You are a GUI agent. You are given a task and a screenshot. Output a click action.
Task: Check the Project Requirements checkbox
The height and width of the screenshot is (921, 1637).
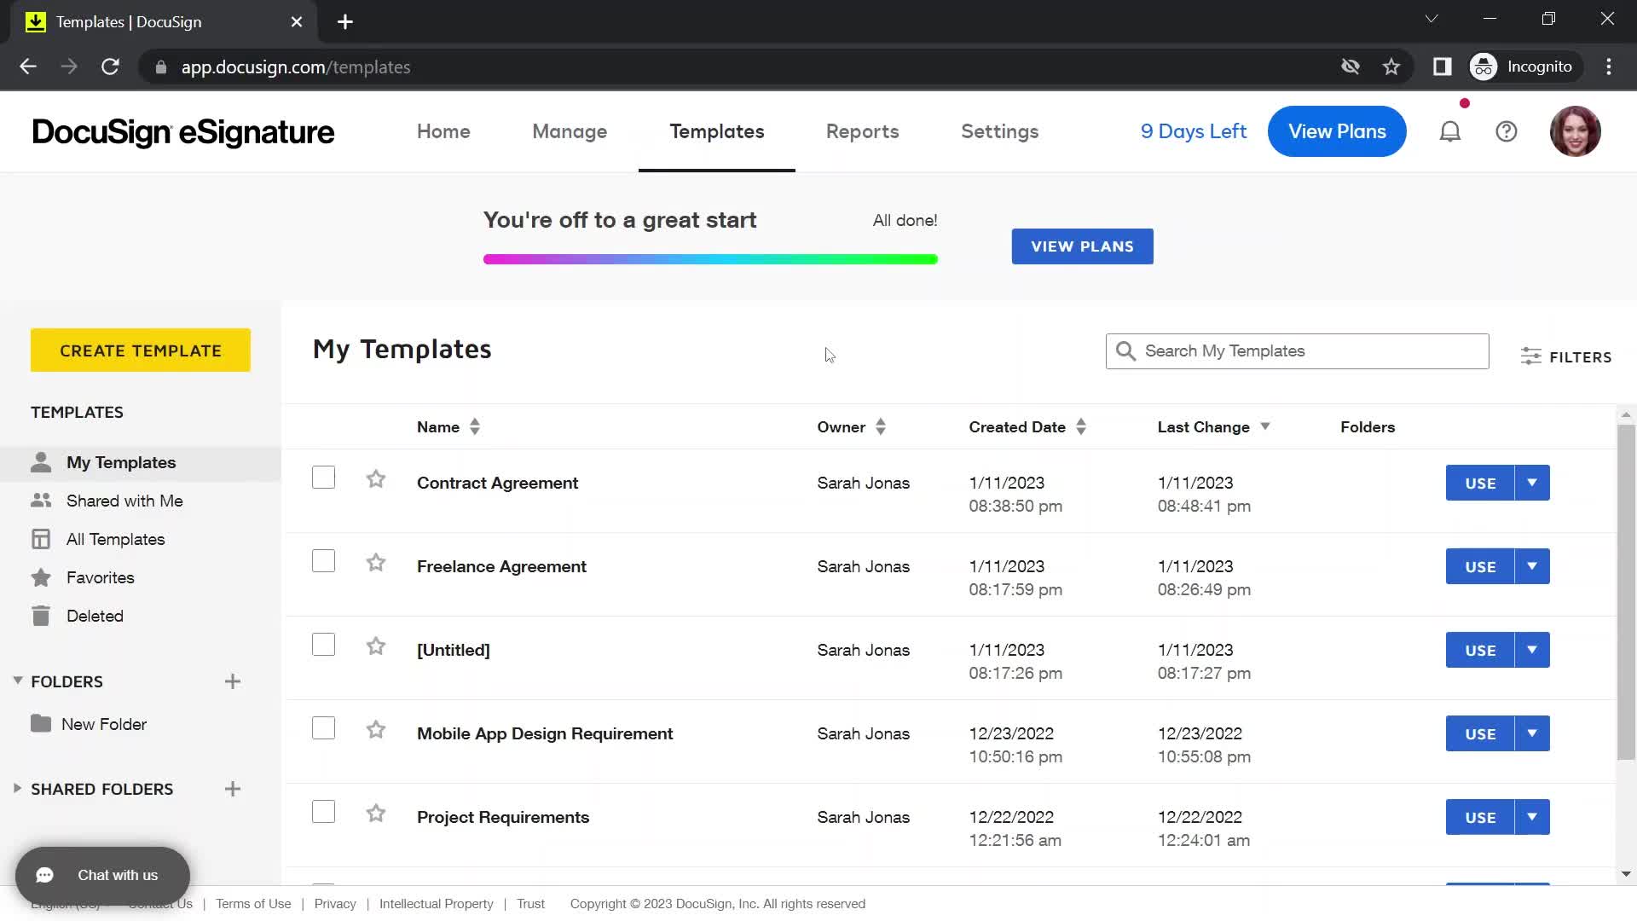pyautogui.click(x=323, y=812)
